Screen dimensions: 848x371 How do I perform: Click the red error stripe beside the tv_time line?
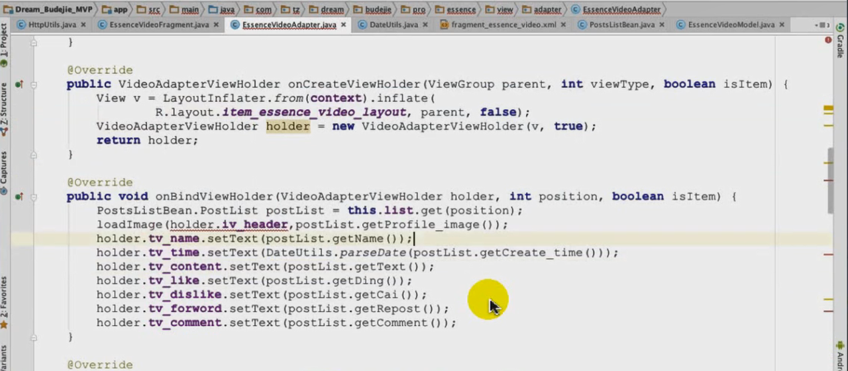point(828,254)
